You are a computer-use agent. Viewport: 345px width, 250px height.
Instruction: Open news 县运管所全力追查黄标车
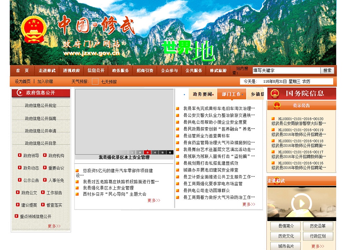coord(207,136)
